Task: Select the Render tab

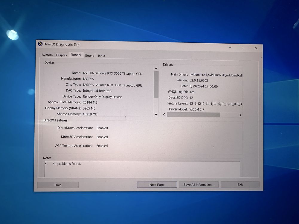Action: click(x=76, y=55)
